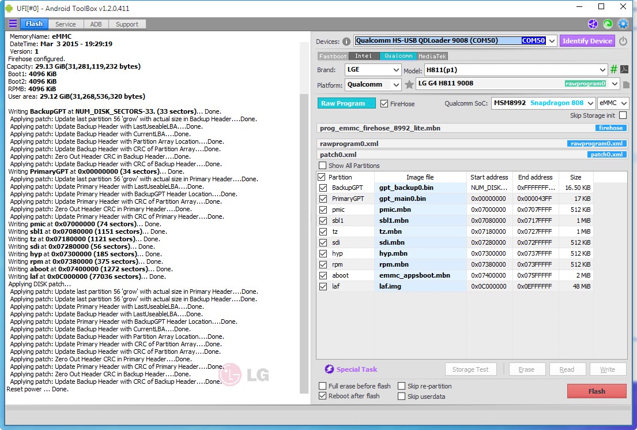Viewport: 637px width, 430px height.
Task: Enable Skip Storage init checkbox
Action: pos(623,115)
